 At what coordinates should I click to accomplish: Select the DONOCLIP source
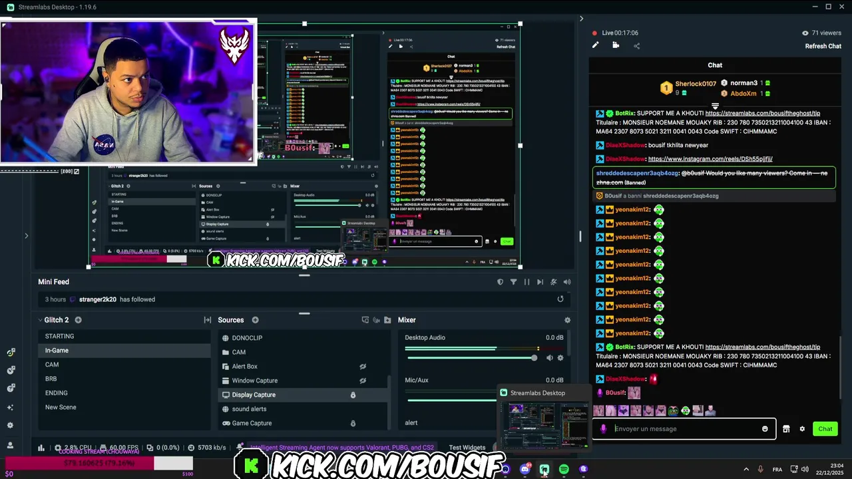(303, 338)
